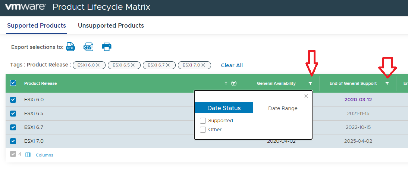This screenshot has height=195, width=408.
Task: Open Product Release column filter
Action: [x=234, y=83]
